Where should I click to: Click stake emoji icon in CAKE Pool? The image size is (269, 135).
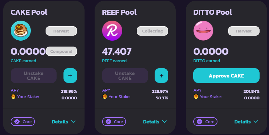[x=14, y=97]
